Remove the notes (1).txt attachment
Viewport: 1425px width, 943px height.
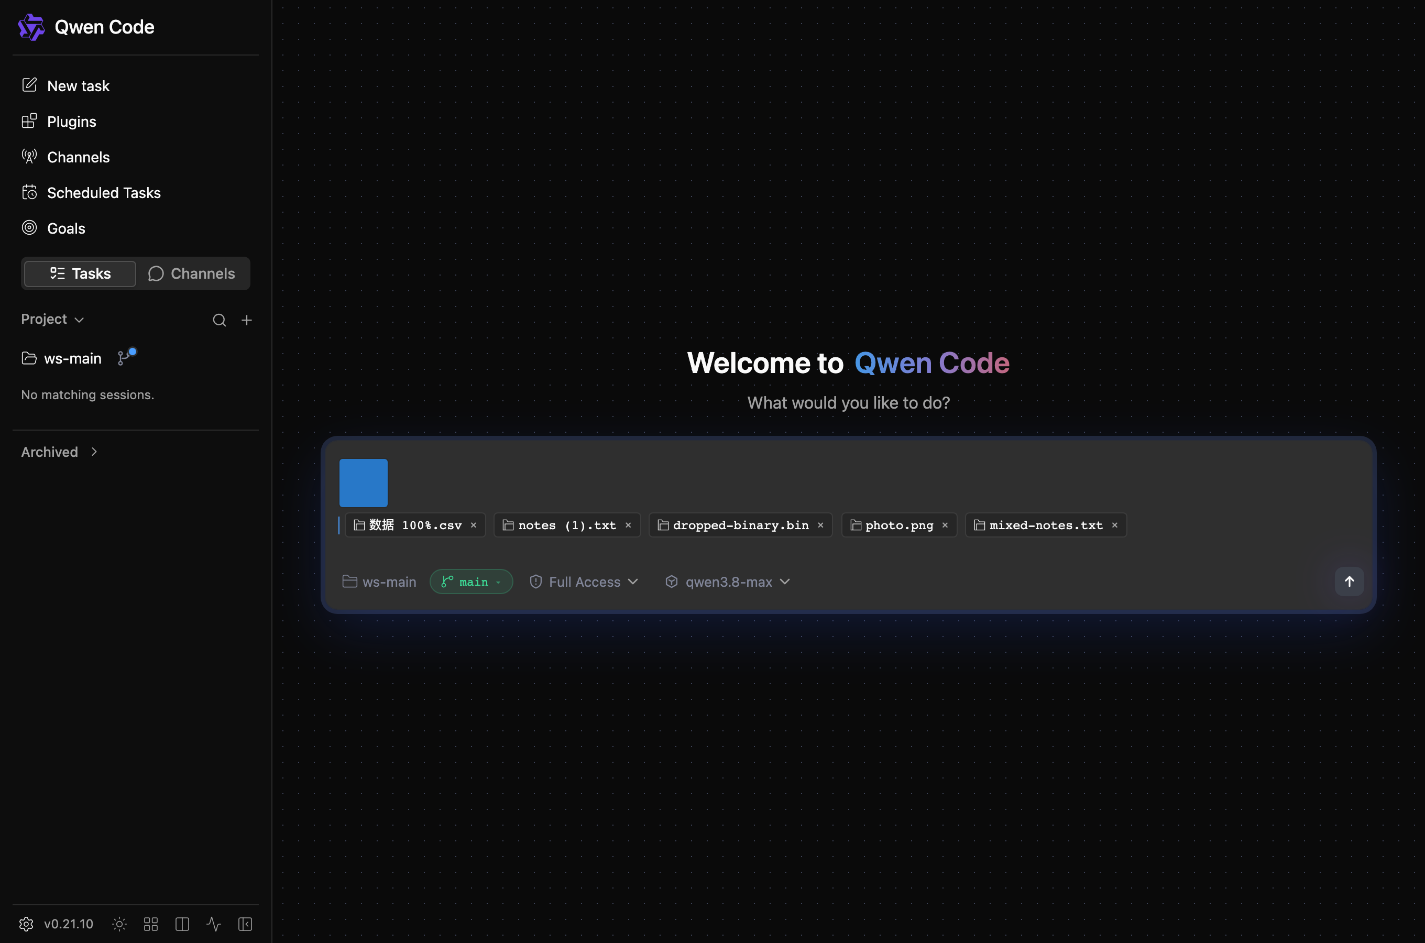tap(628, 525)
